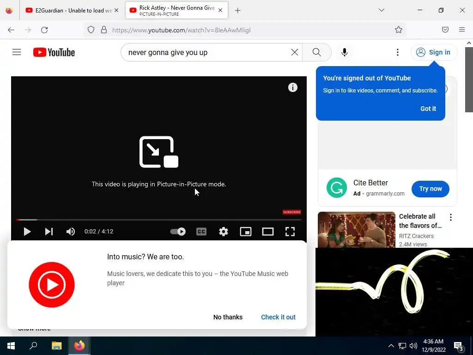Click the Subscribe watermark on video
This screenshot has width=473, height=355.
(292, 212)
